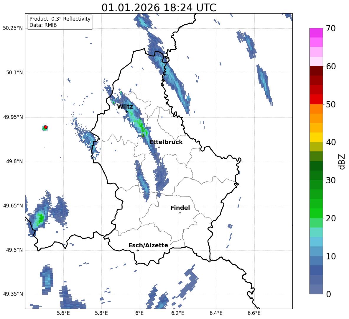Click the Product 0.3° Reflectivity info box
Image resolution: width=349 pixels, height=319 pixels.
coord(60,22)
